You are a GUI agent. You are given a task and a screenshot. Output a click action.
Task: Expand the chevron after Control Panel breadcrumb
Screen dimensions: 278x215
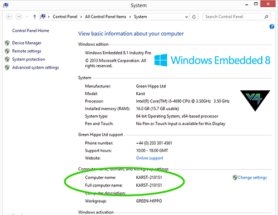pos(81,17)
